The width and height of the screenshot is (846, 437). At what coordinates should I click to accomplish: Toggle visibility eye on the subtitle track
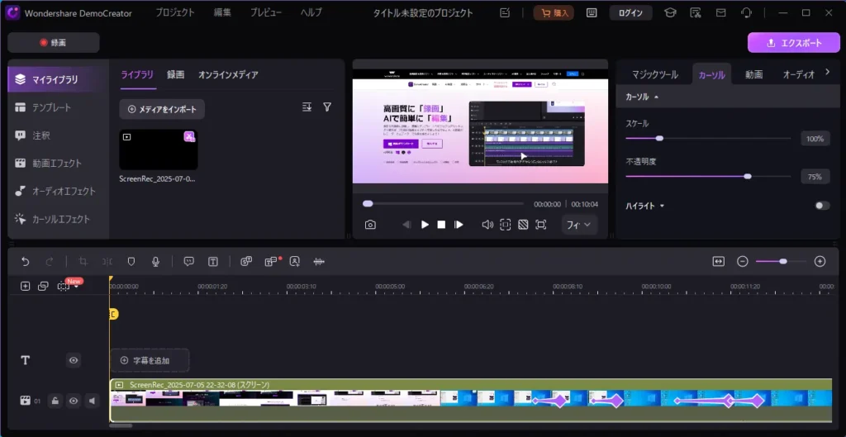[x=74, y=360]
